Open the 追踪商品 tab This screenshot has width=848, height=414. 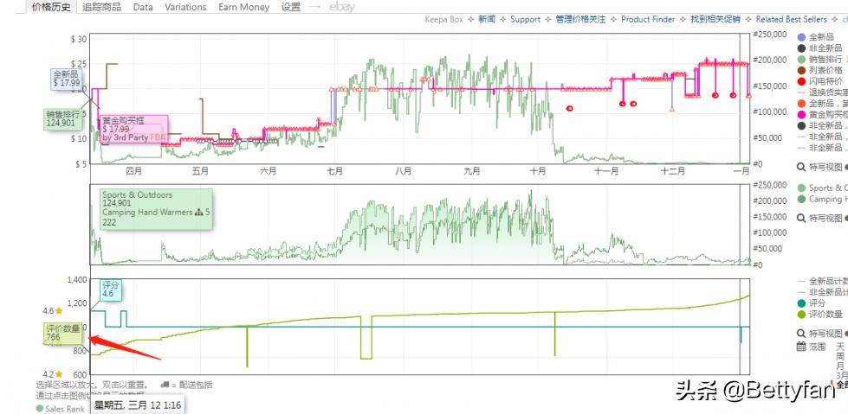(x=102, y=7)
